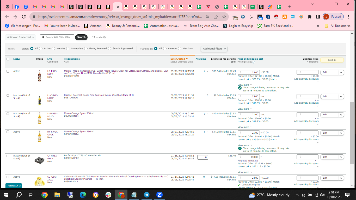
Task: Open the pricing status info icon
Action: (254, 62)
